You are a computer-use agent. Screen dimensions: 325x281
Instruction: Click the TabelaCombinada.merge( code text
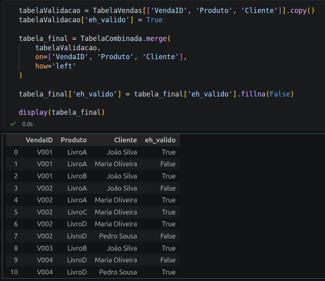126,39
